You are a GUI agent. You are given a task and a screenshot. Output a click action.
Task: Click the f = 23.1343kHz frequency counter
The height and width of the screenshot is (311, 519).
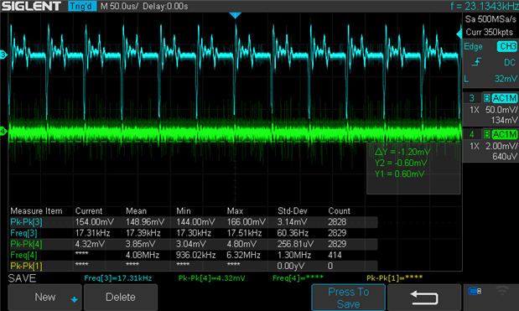point(485,6)
